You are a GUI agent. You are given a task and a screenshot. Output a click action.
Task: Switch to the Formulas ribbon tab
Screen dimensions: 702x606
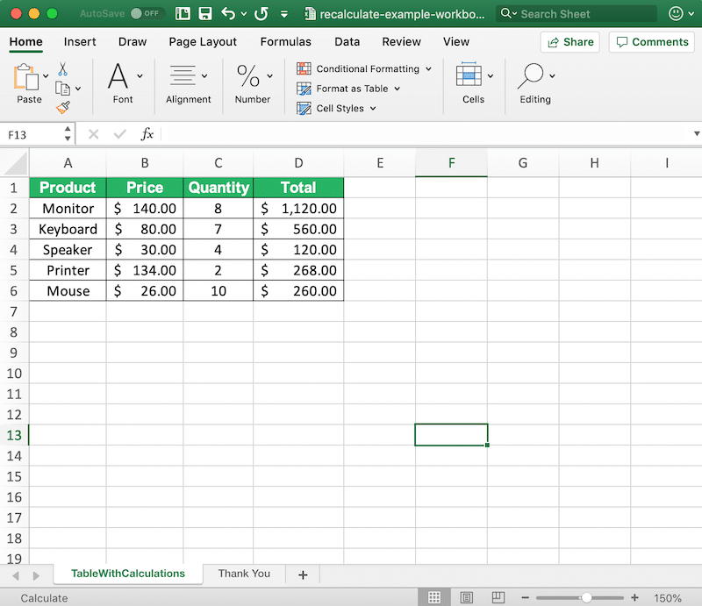coord(286,41)
